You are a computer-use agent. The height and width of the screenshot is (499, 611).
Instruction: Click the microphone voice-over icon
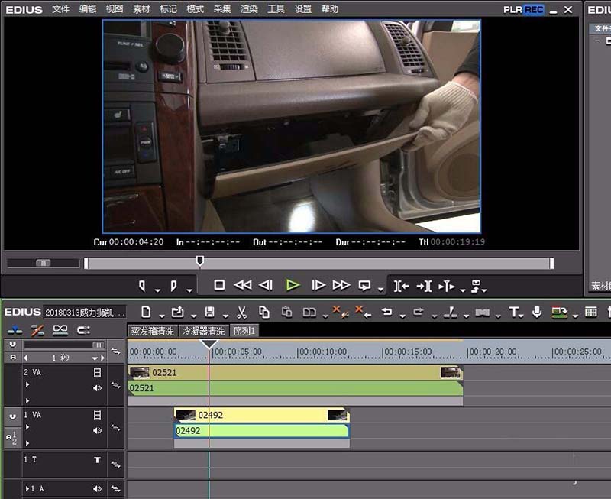click(x=537, y=312)
